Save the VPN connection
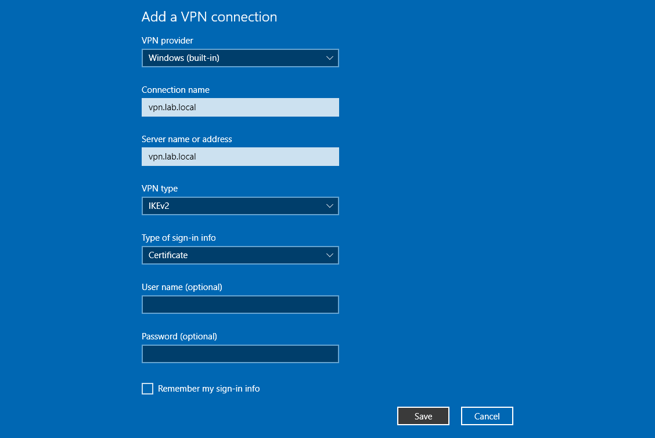The height and width of the screenshot is (438, 655). point(423,416)
